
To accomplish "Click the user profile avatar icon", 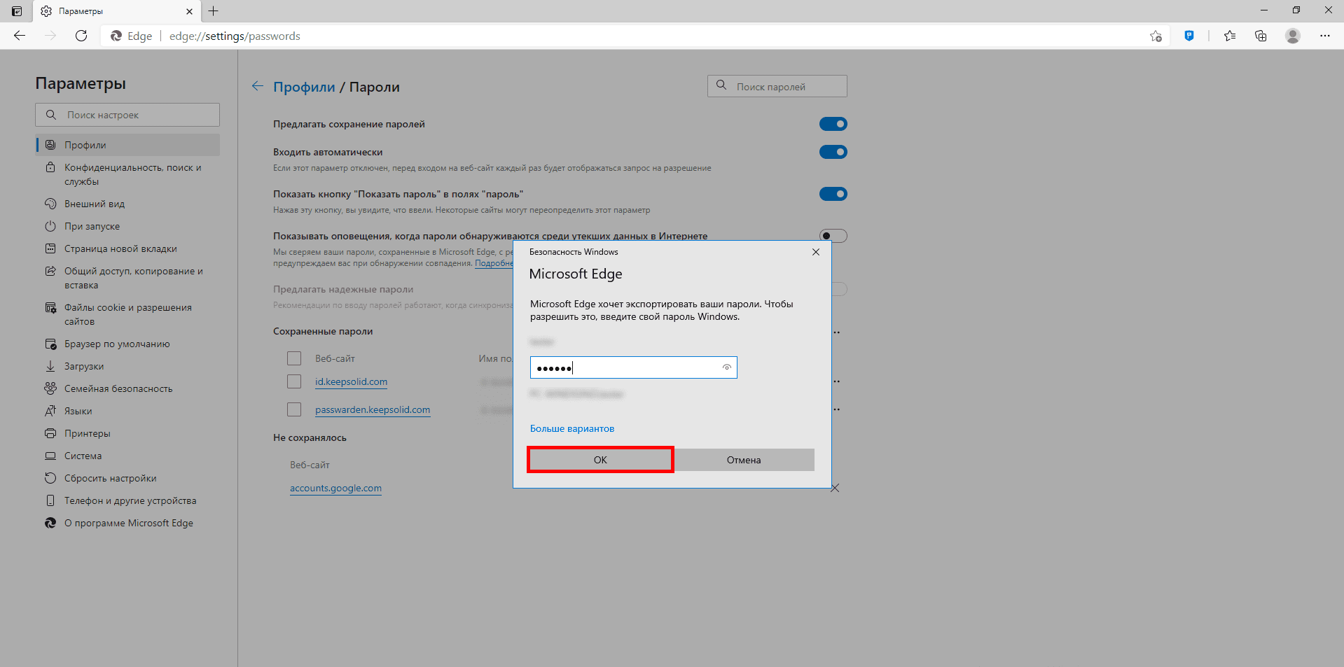I will pyautogui.click(x=1293, y=36).
